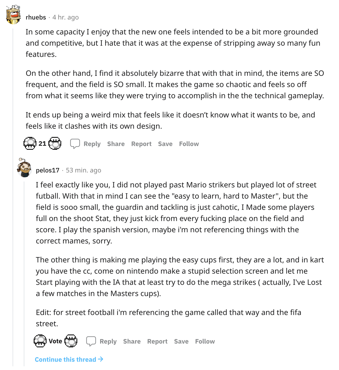Screen dimensions: 339x370
Task: Open the rhuebs username profile link
Action: 36,17
